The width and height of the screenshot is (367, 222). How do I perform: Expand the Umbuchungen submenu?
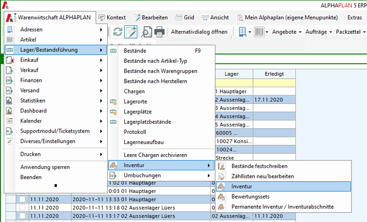pyautogui.click(x=209, y=175)
